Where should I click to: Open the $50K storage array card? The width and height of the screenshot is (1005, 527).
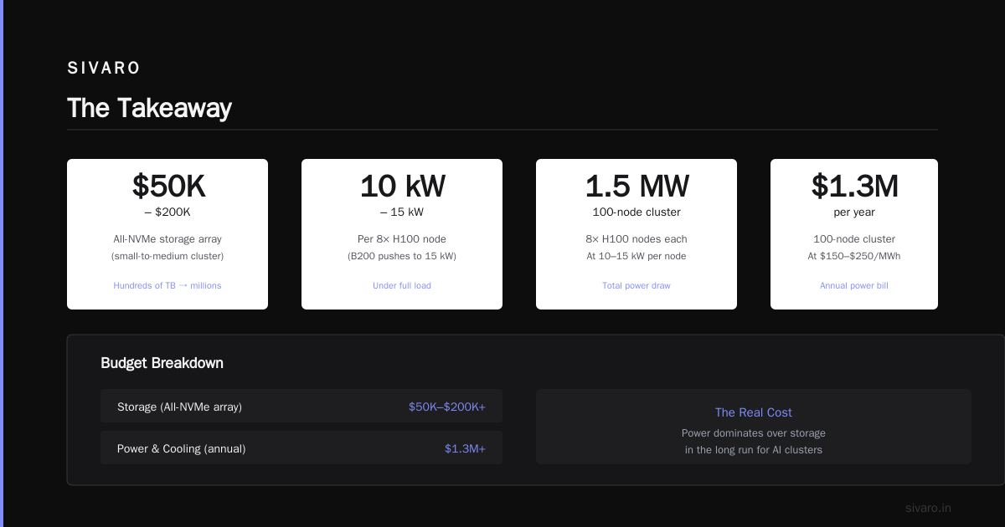click(167, 234)
